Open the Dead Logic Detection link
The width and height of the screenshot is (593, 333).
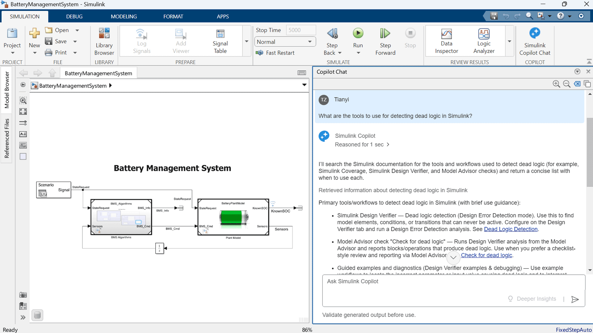511,229
